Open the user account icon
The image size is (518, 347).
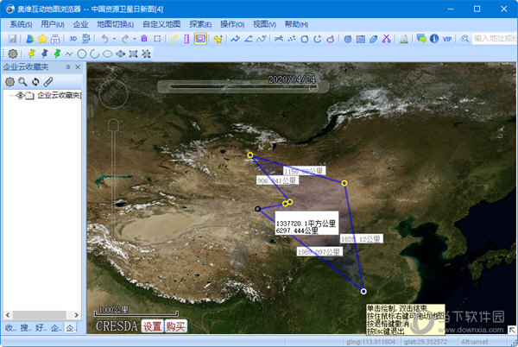(29, 39)
